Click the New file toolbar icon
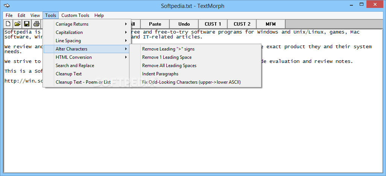The height and width of the screenshot is (176, 386). 8,24
